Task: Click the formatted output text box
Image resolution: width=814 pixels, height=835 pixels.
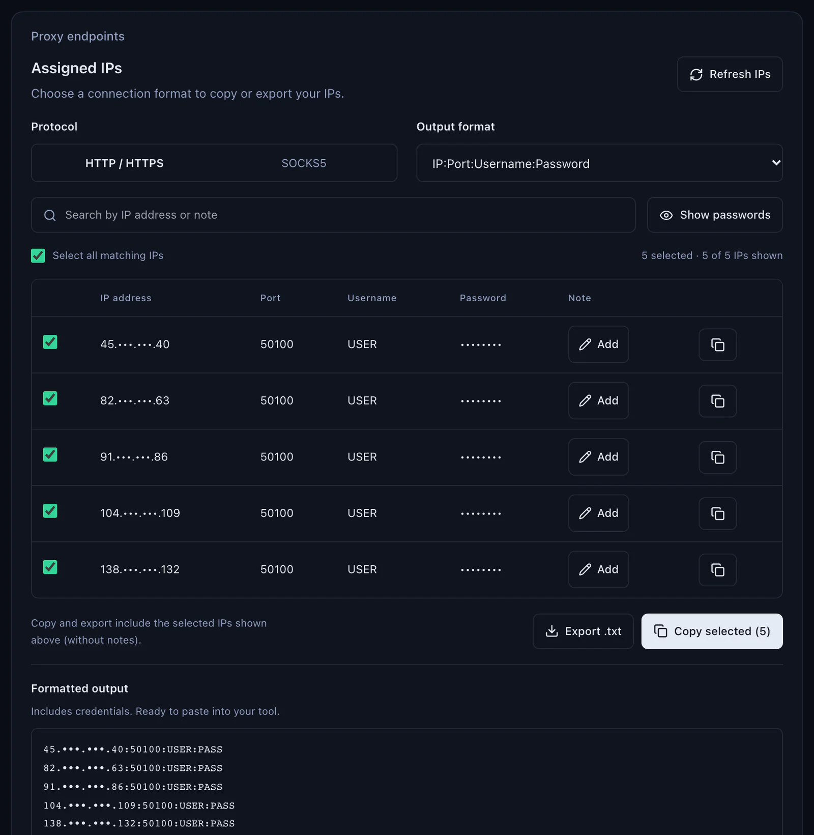Action: tap(406, 782)
